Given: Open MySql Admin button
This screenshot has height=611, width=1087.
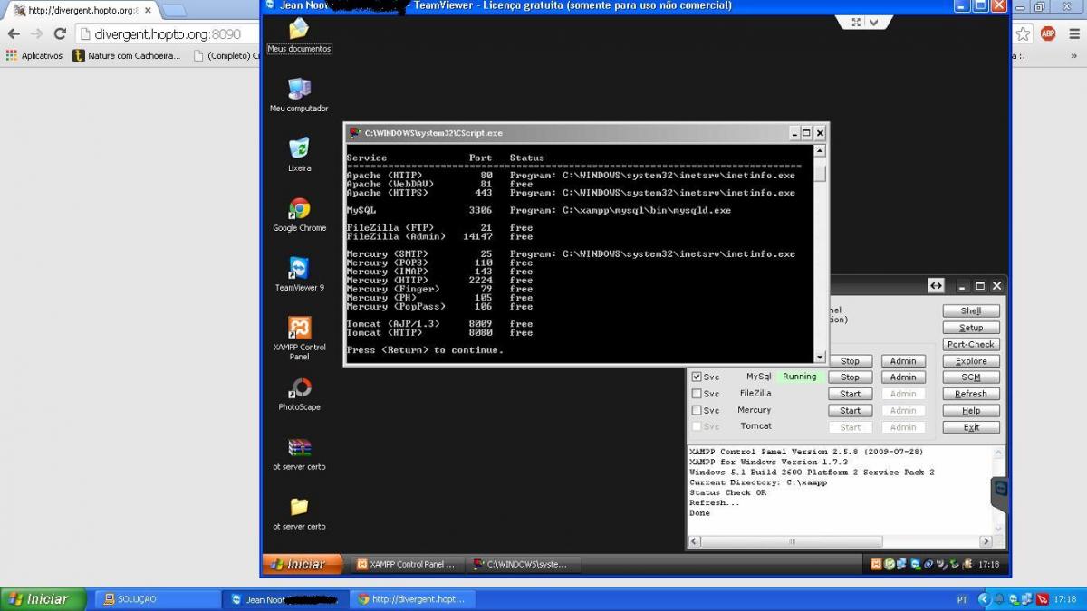Looking at the screenshot, I should pos(903,377).
